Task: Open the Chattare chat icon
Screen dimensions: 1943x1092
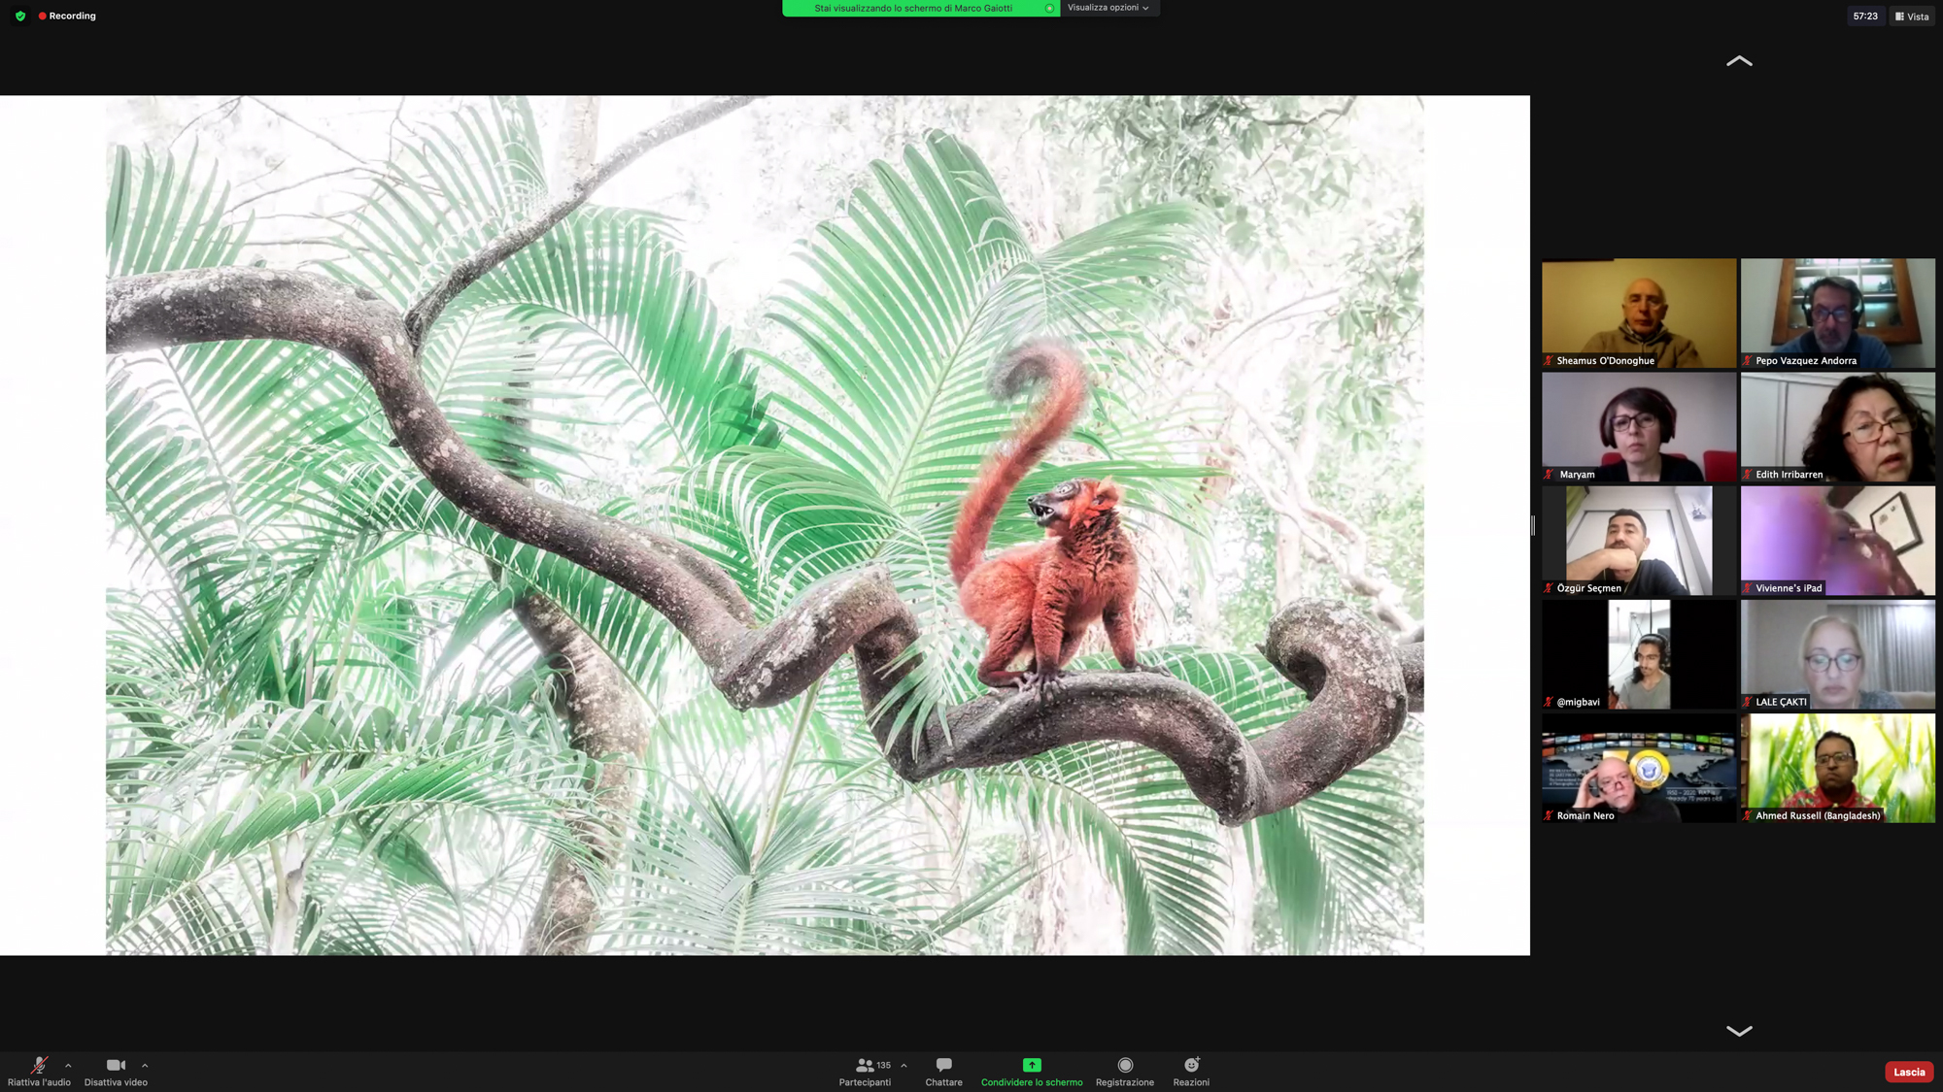Action: (943, 1065)
